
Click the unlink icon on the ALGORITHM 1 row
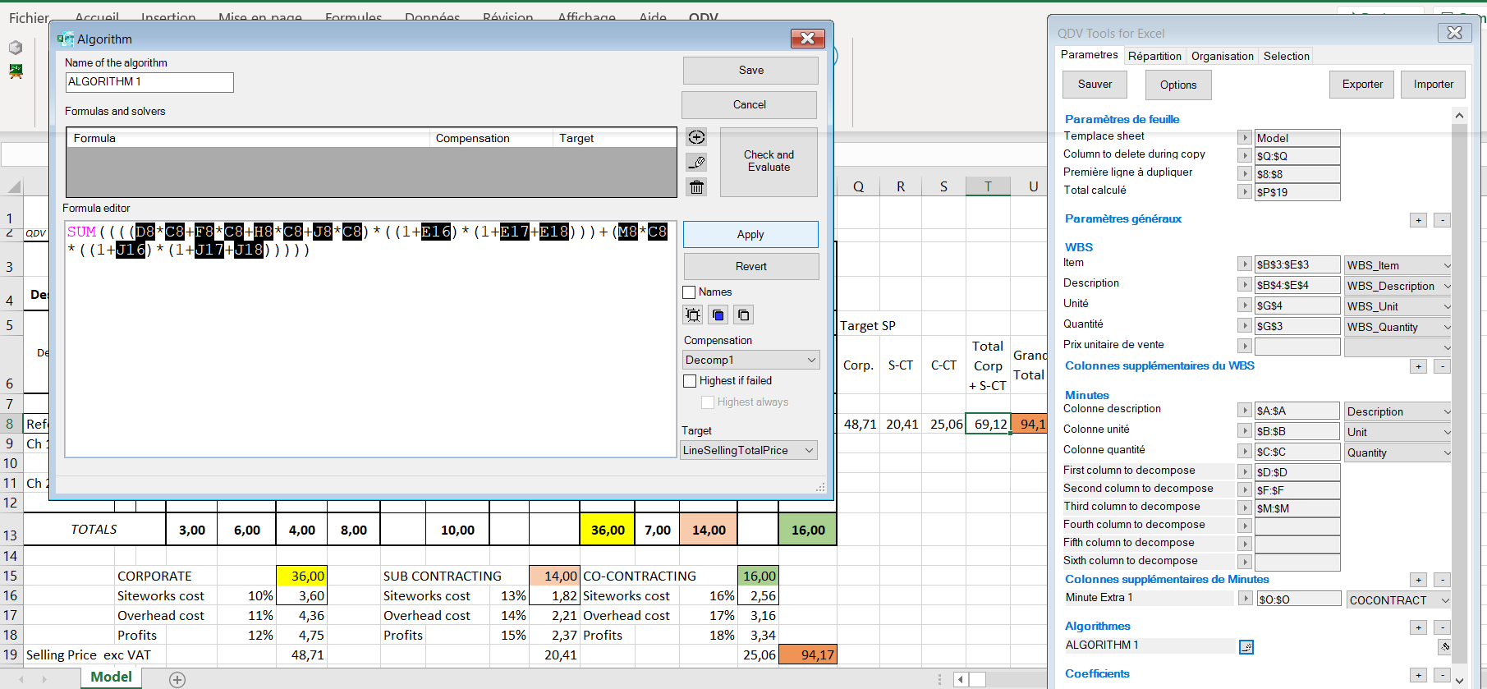click(1444, 646)
